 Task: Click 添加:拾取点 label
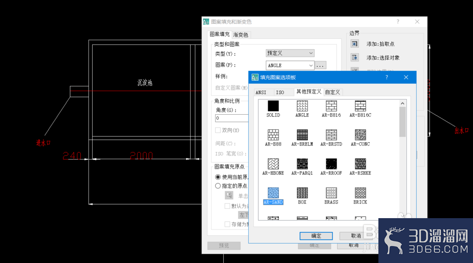click(380, 44)
